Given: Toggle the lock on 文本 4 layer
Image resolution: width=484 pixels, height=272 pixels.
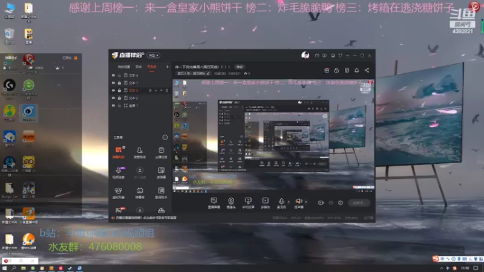Looking at the screenshot, I should (119, 75).
